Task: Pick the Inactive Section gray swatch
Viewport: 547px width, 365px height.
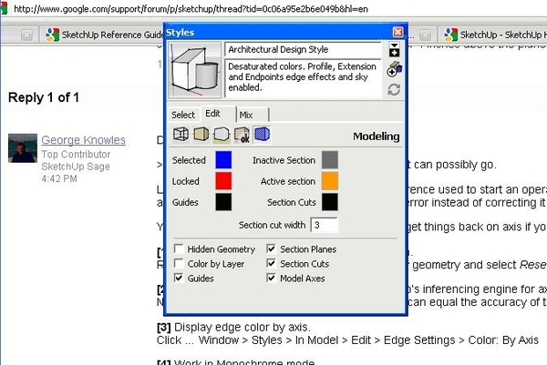Action: click(x=330, y=160)
